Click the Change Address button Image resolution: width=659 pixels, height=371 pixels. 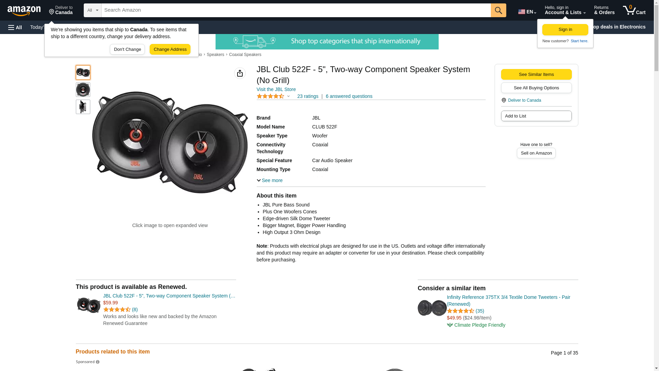[x=170, y=49]
